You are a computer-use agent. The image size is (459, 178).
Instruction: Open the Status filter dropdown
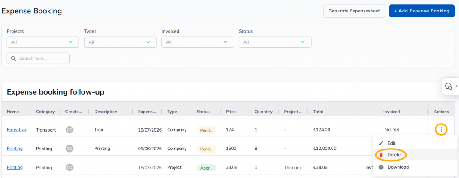(x=275, y=42)
